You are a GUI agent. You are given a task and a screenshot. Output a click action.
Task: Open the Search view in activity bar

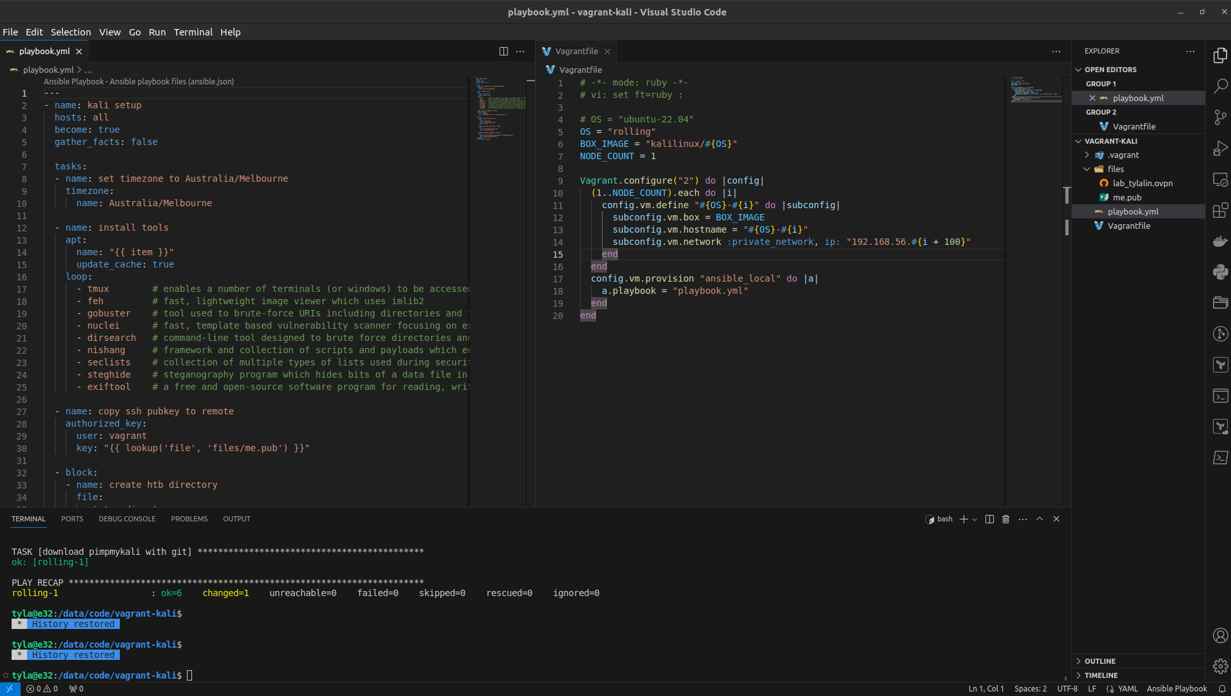pyautogui.click(x=1220, y=86)
